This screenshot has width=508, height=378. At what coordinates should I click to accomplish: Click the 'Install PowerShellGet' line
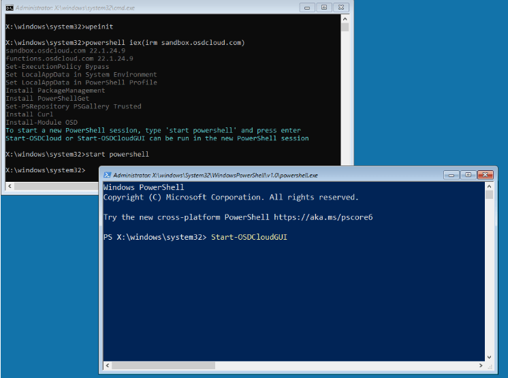47,98
